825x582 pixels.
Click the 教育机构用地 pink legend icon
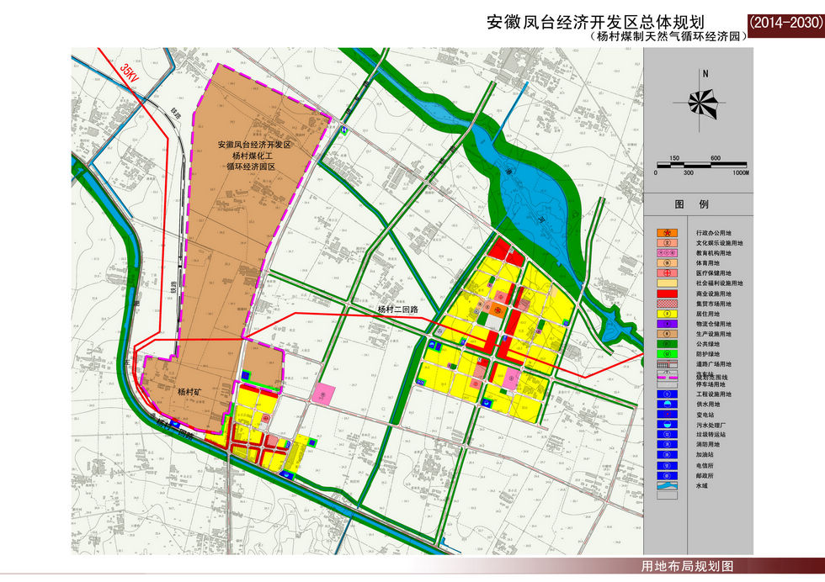667,252
